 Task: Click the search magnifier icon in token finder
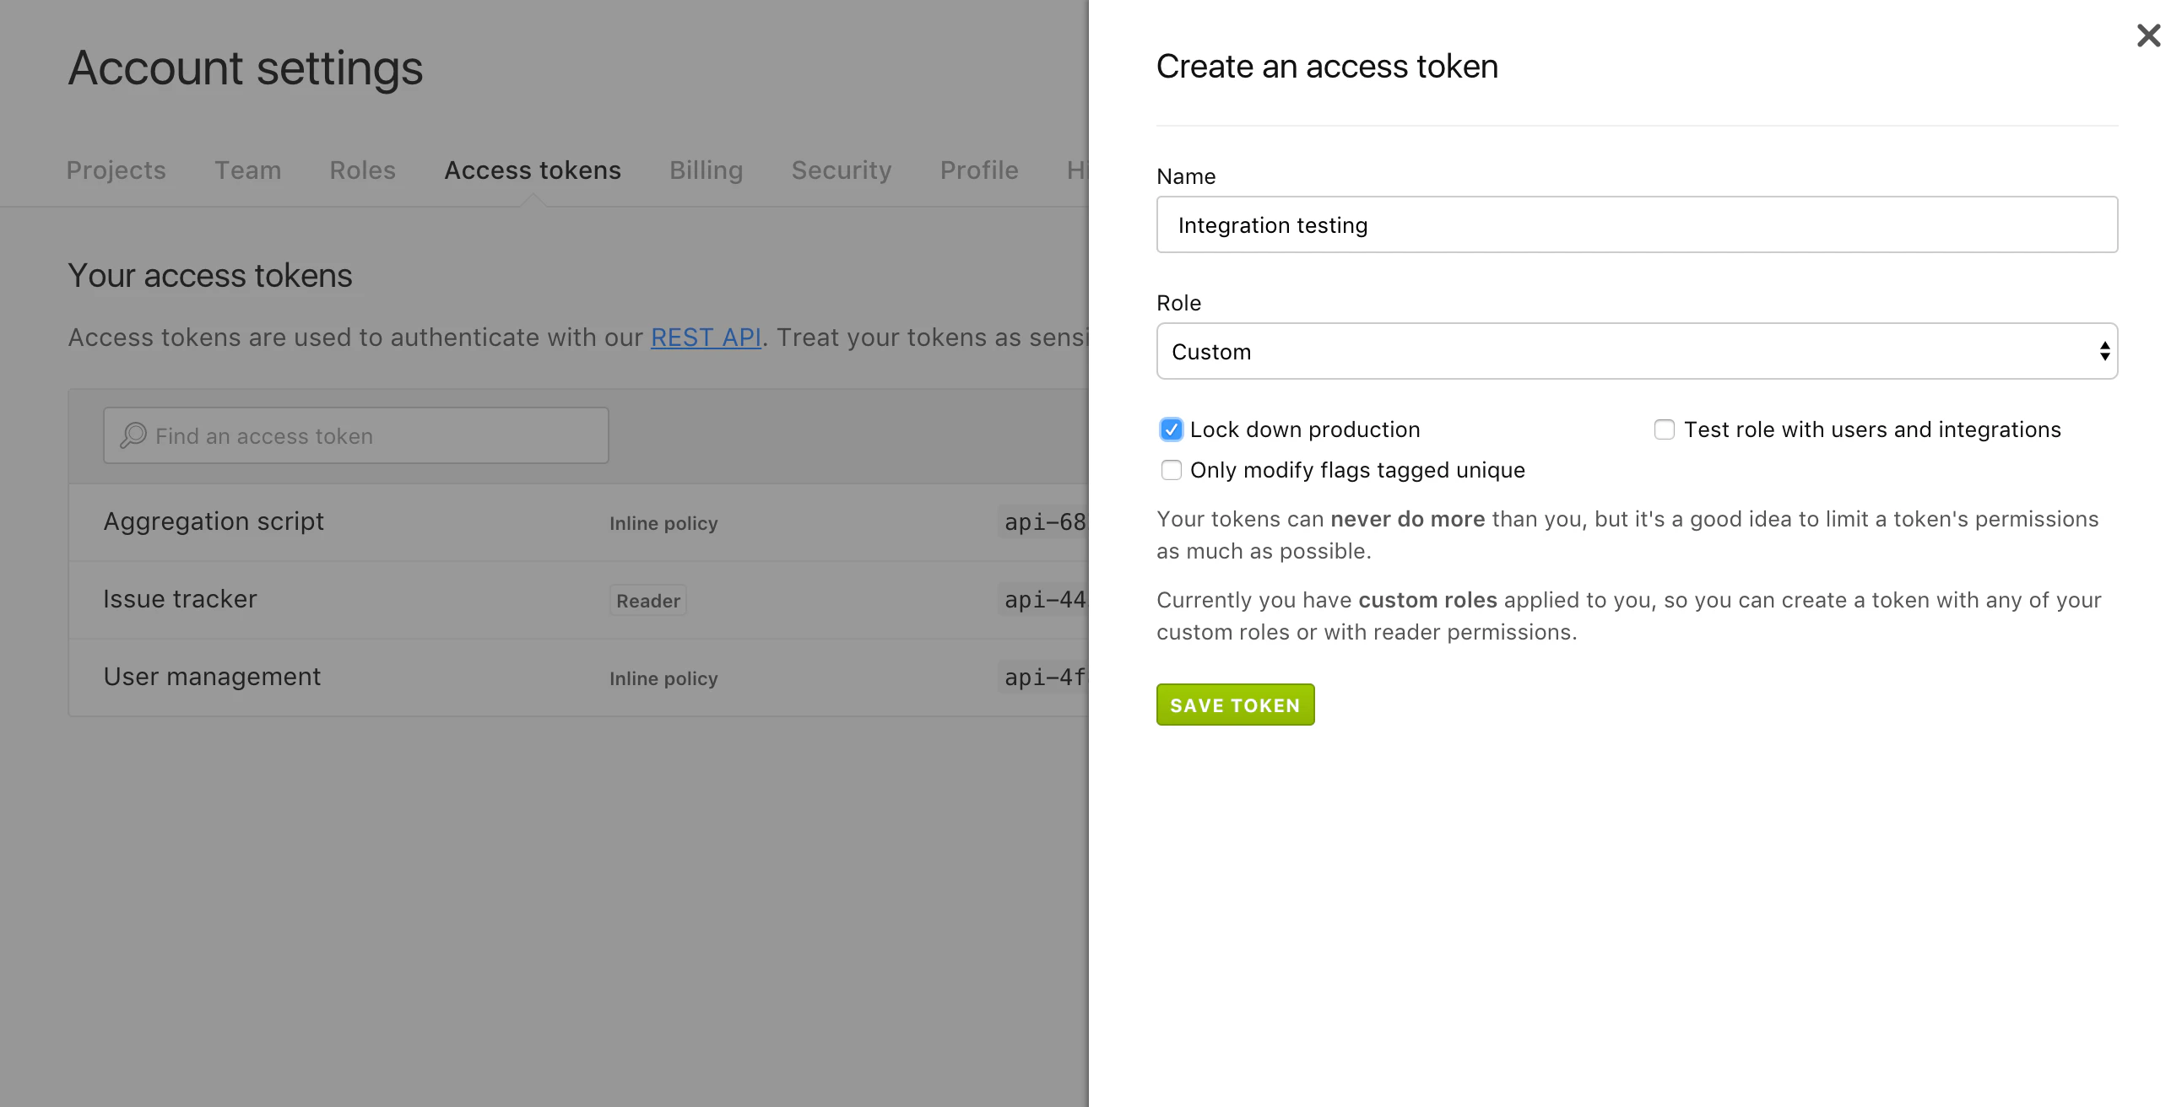pyautogui.click(x=133, y=435)
